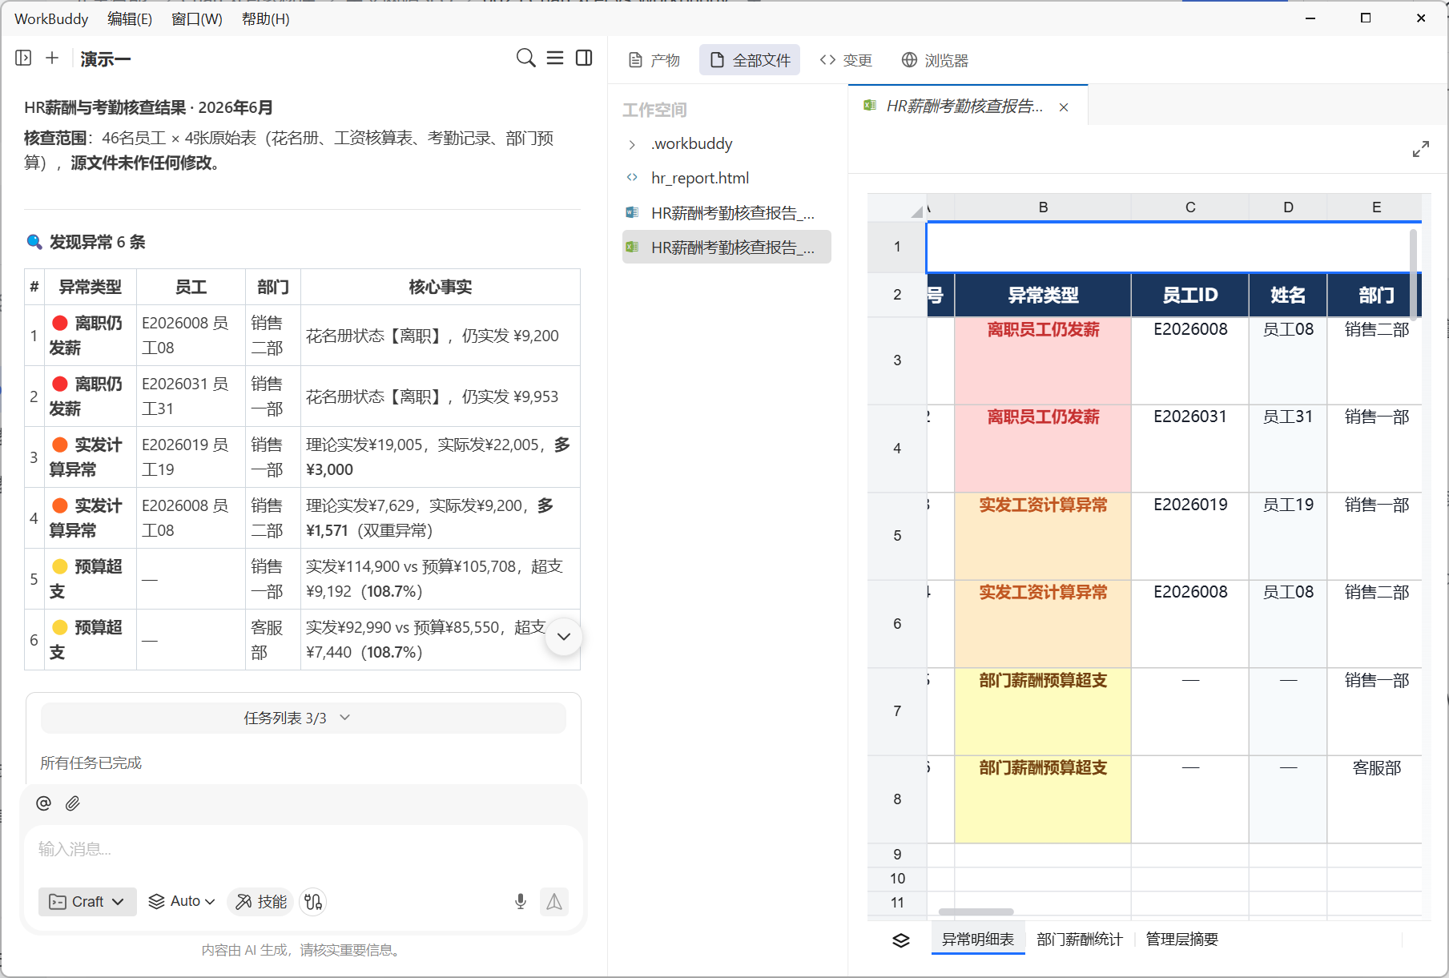Click the 员工ID header cell
Screen dimensions: 1449x978
pyautogui.click(x=1190, y=296)
